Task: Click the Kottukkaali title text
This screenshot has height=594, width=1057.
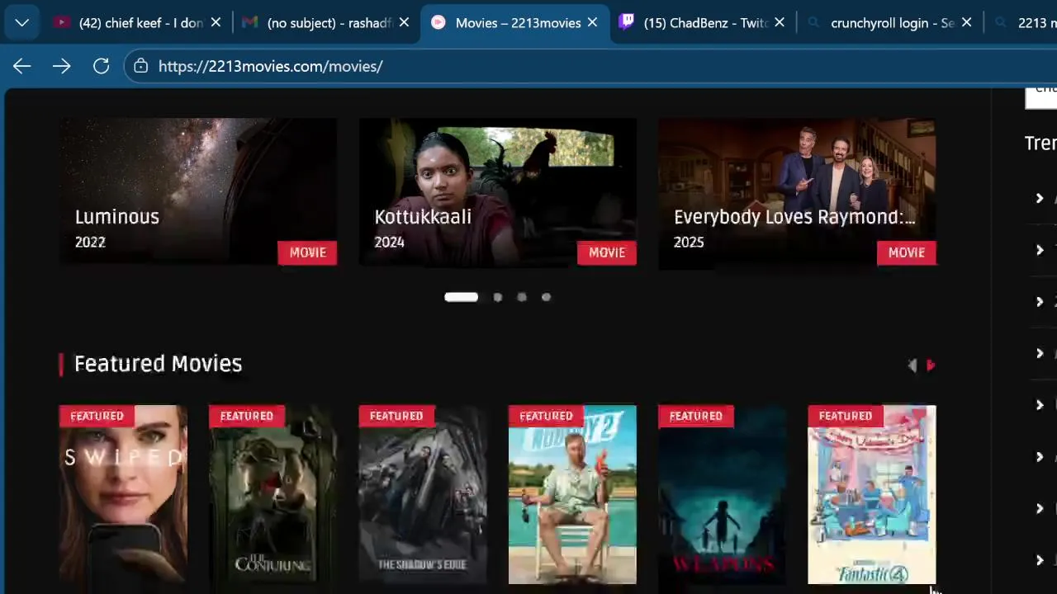Action: click(423, 217)
